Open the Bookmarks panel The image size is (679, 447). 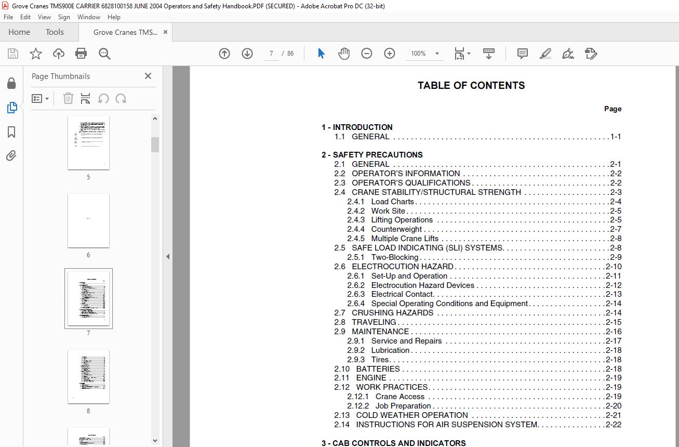(11, 132)
